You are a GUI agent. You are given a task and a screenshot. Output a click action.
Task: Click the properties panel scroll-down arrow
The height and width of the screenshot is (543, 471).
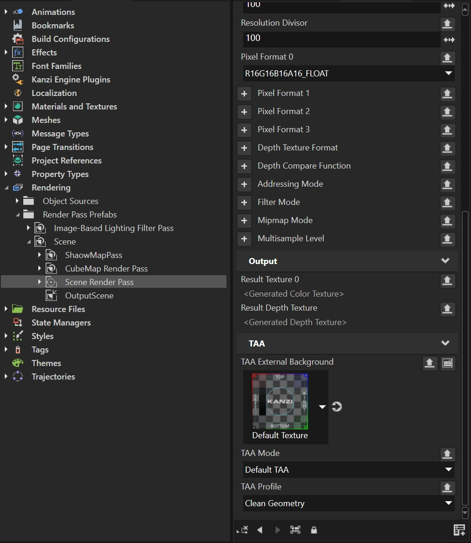pyautogui.click(x=465, y=513)
